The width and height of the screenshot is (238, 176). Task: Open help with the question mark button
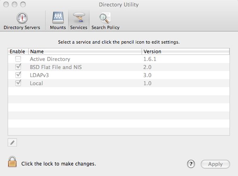[191, 164]
